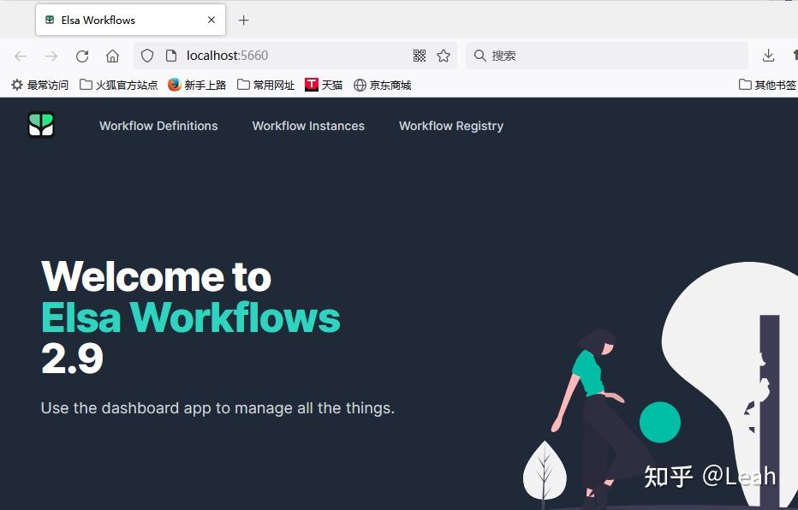Open Workflow Registry from the navigation bar

tap(450, 126)
